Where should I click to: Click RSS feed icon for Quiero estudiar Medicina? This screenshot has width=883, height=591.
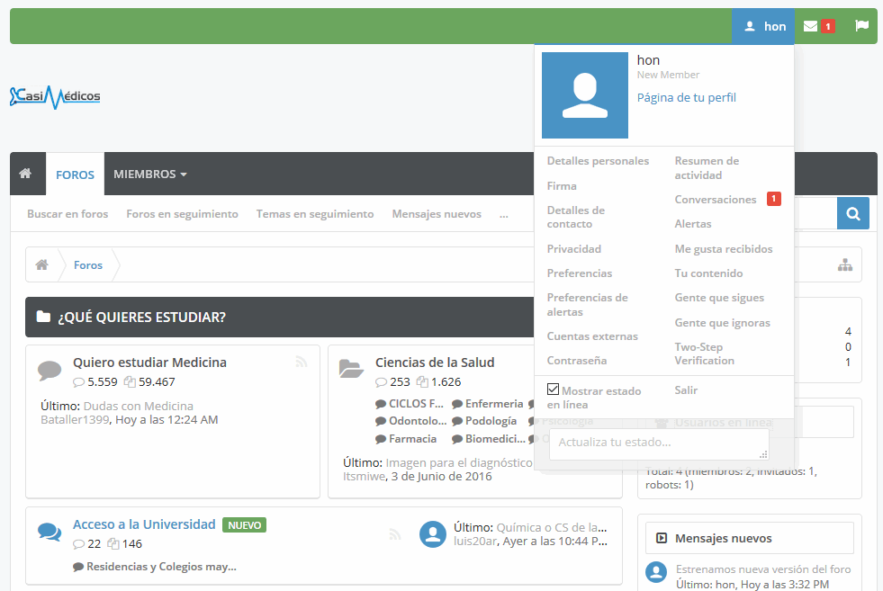pyautogui.click(x=302, y=362)
